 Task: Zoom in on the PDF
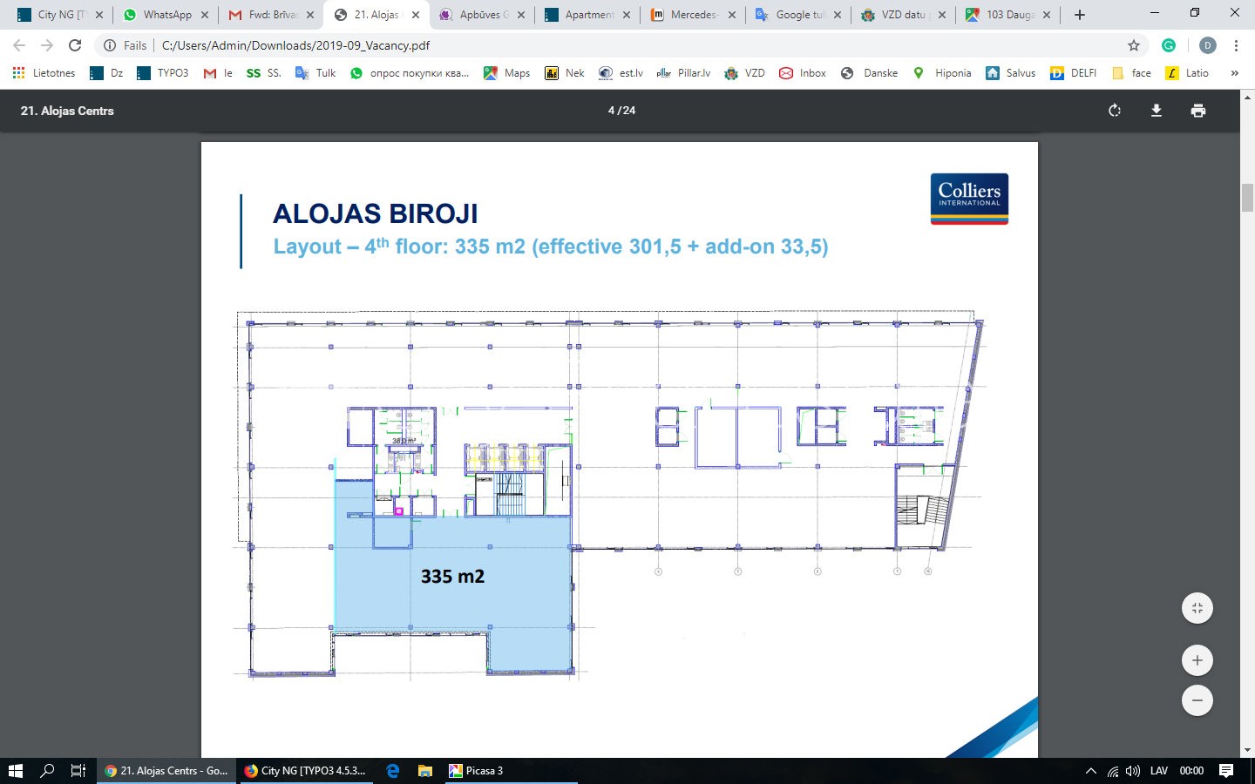click(x=1197, y=660)
